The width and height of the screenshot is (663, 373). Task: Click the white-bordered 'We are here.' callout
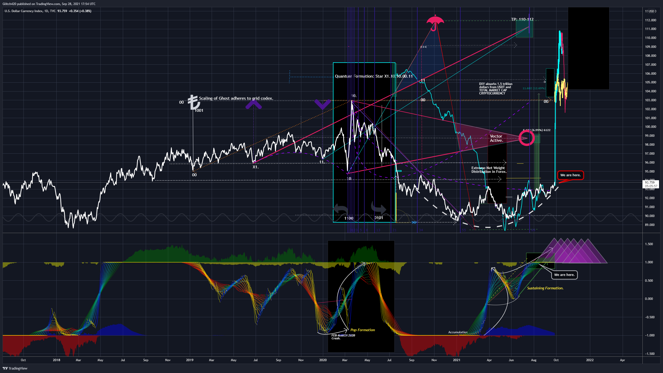point(564,275)
